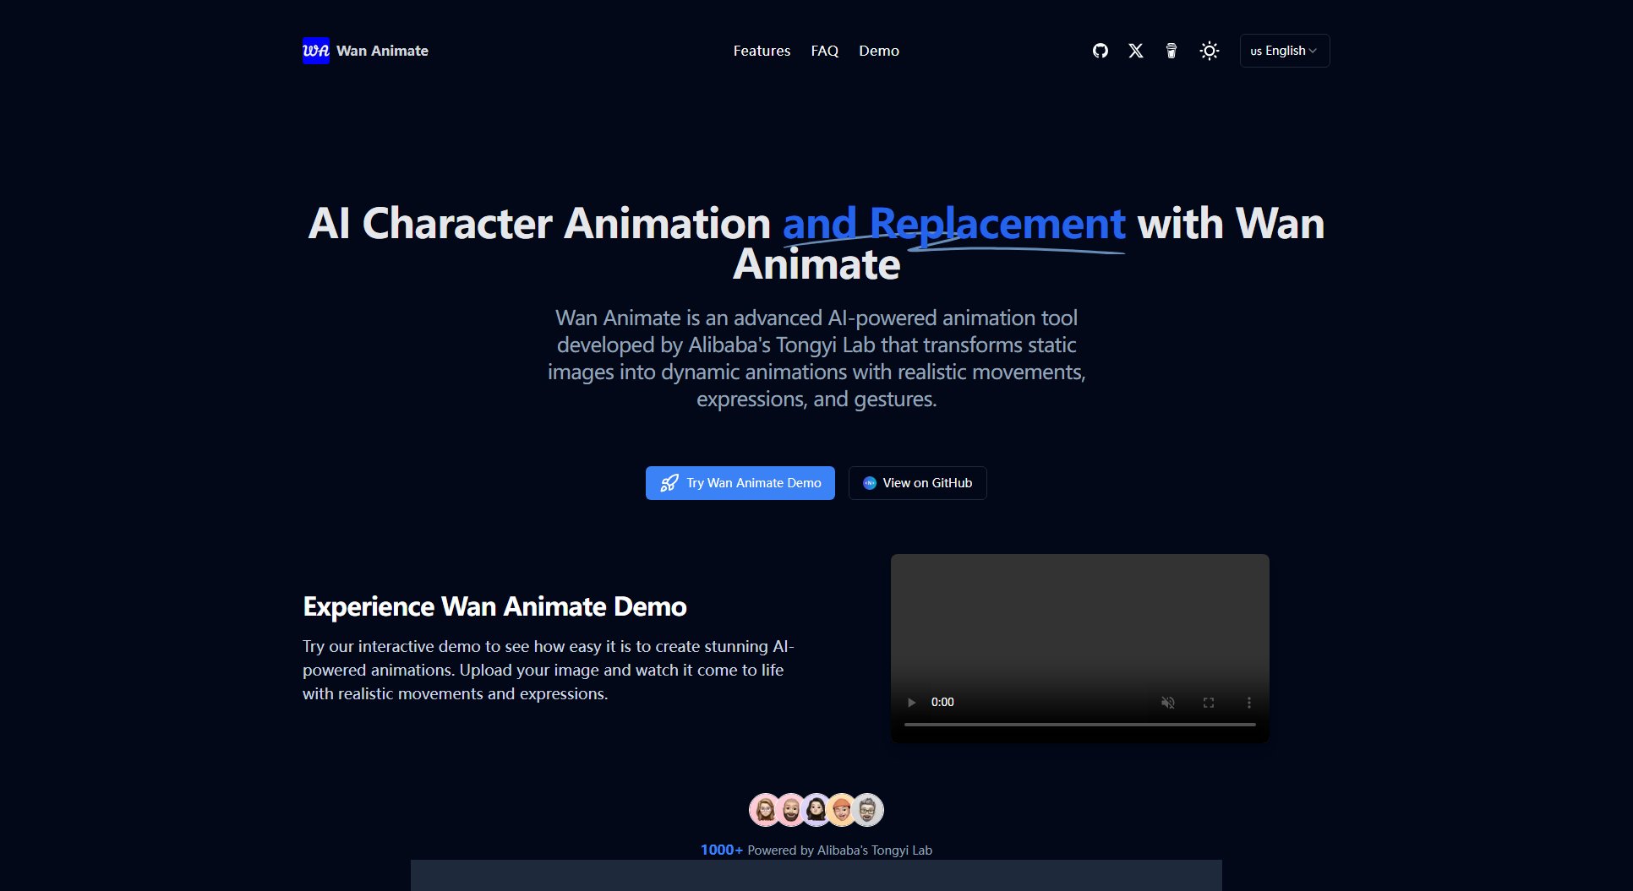Click the video progress bar
1633x891 pixels.
coord(1080,725)
